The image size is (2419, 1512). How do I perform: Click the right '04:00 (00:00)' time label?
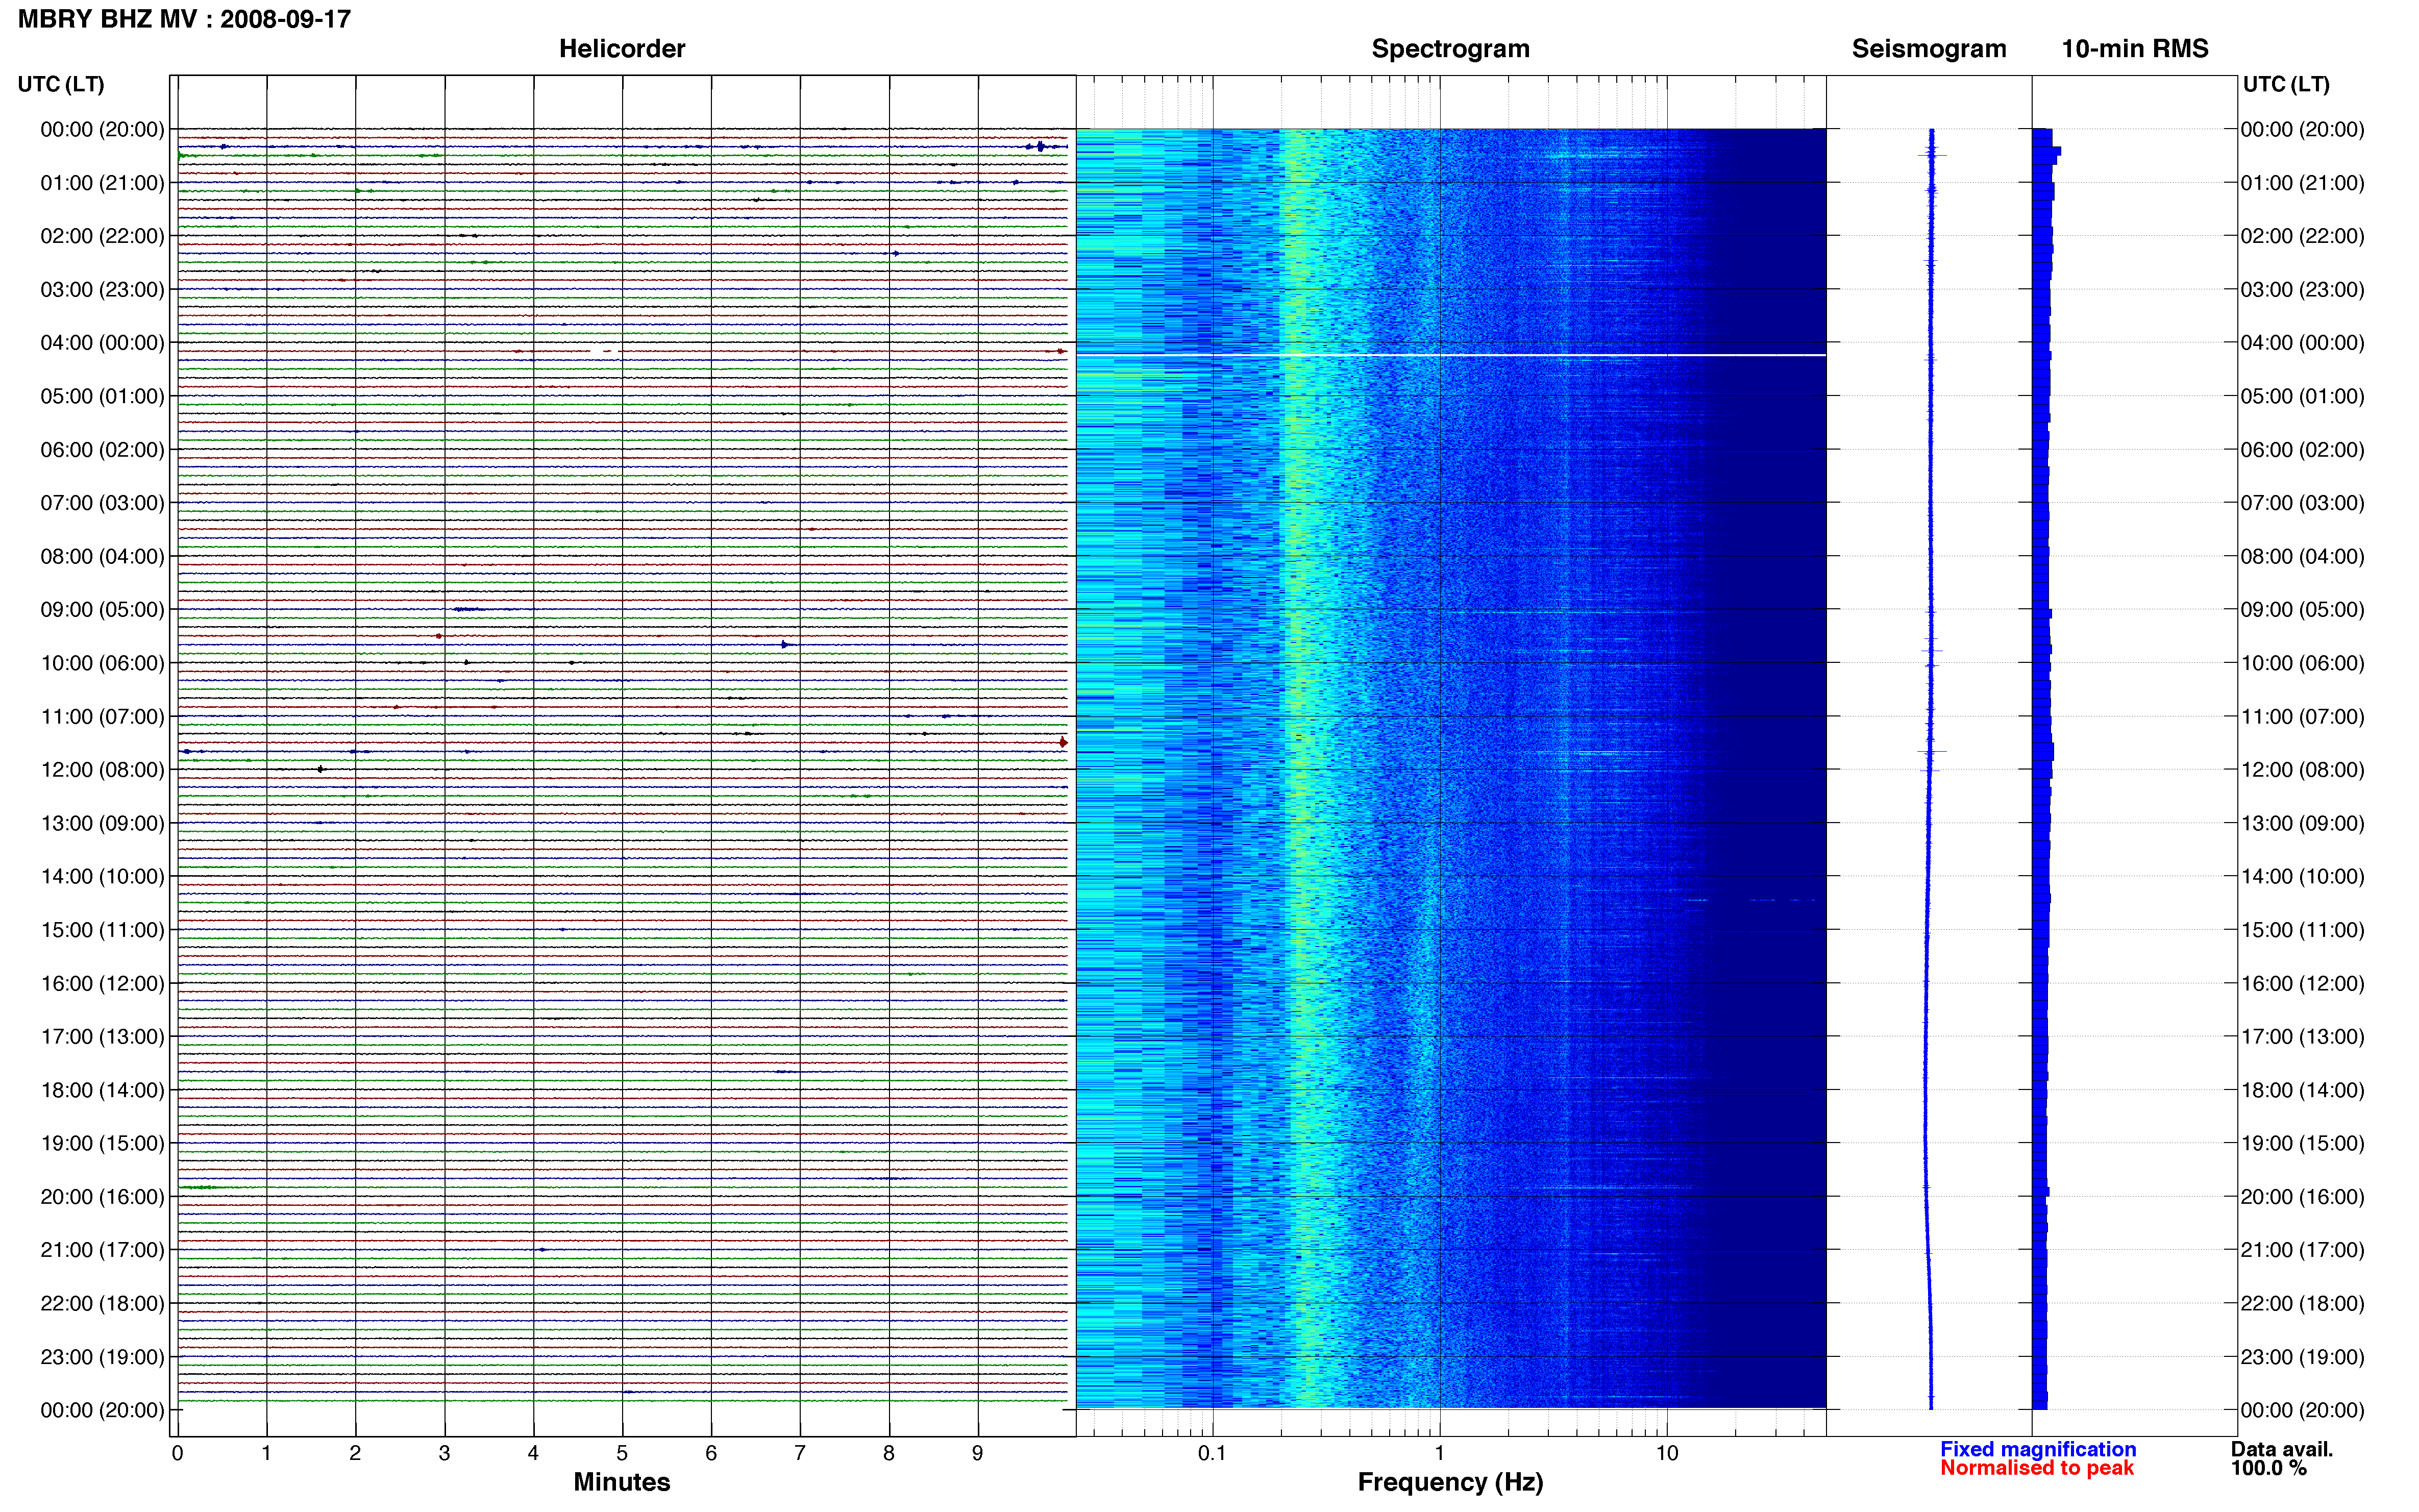click(2302, 343)
